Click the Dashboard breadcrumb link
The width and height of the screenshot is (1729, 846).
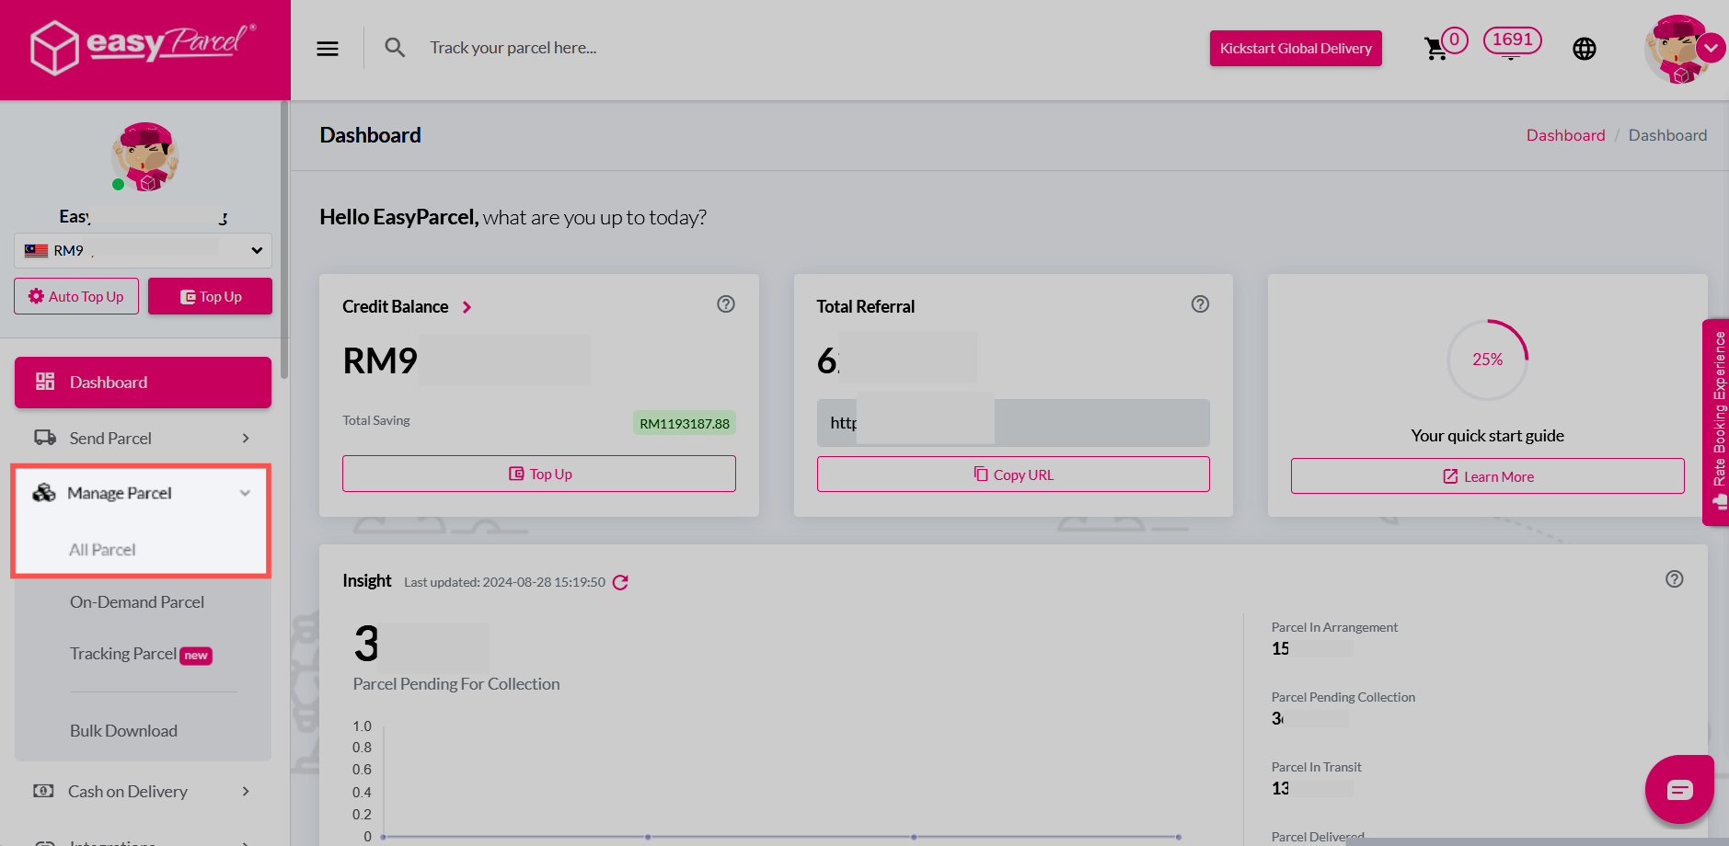point(1565,135)
